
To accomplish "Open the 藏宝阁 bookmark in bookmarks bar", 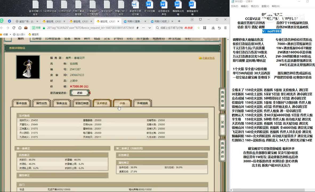I will [x=34, y=34].
